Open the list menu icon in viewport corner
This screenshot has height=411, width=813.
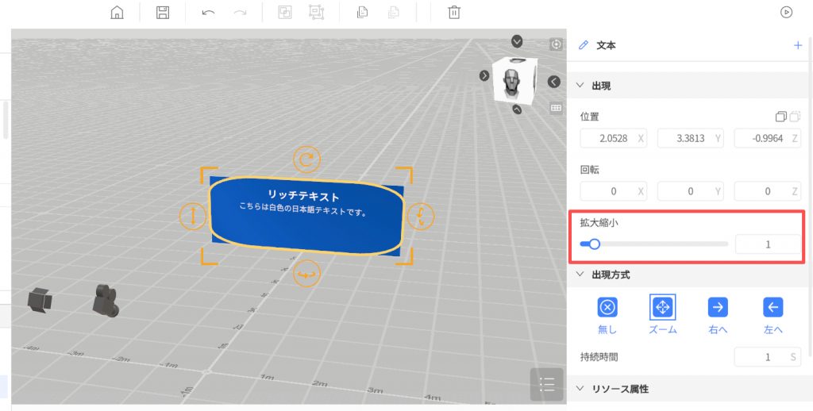[546, 384]
